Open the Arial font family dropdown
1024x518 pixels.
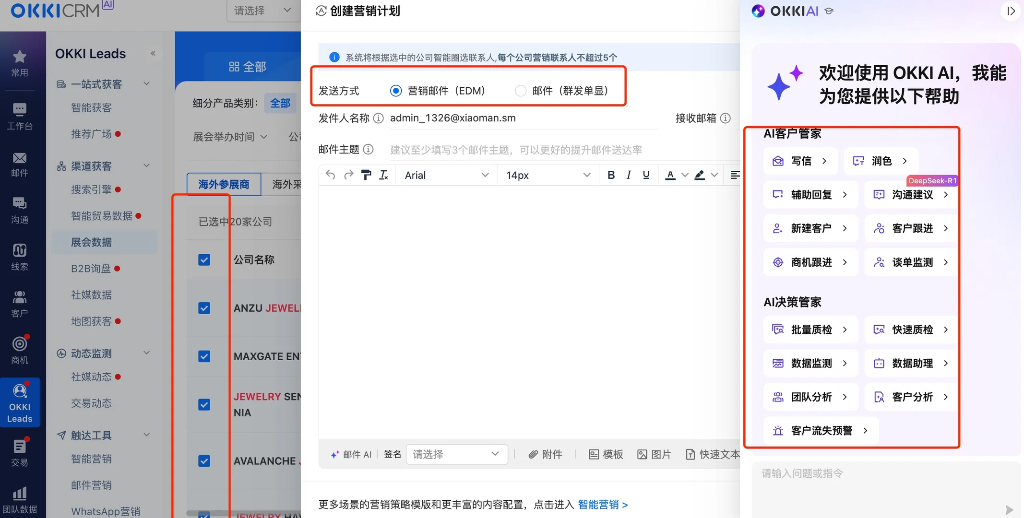point(445,175)
